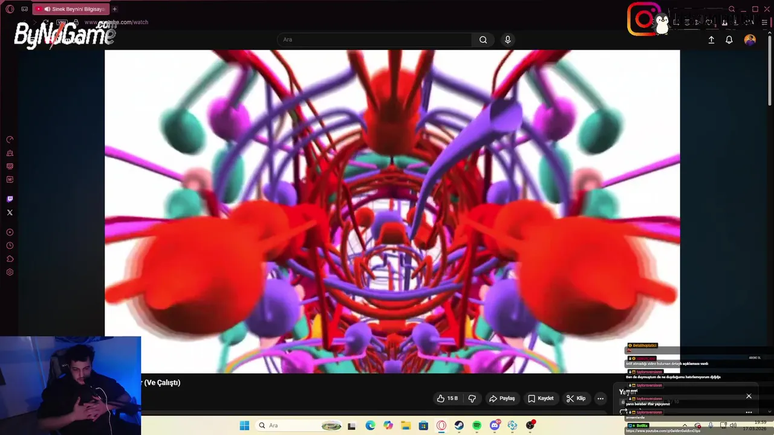The height and width of the screenshot is (435, 774).
Task: Switch to the Sinek Beynini Bilgisaya YouTube tab
Action: (71, 9)
